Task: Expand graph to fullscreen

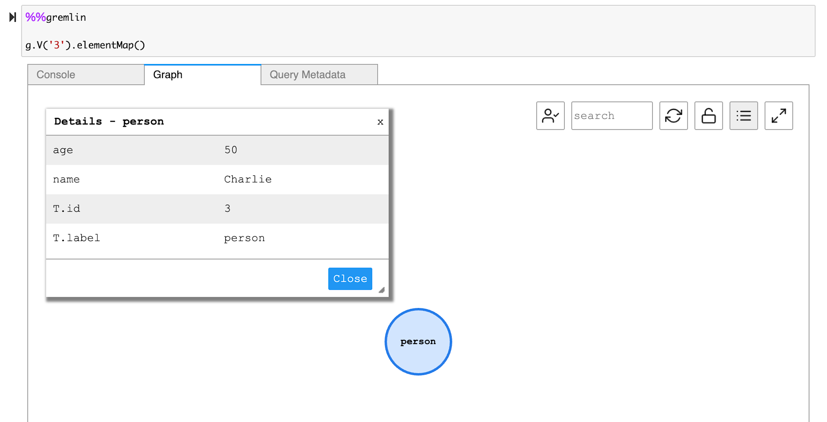Action: point(779,116)
